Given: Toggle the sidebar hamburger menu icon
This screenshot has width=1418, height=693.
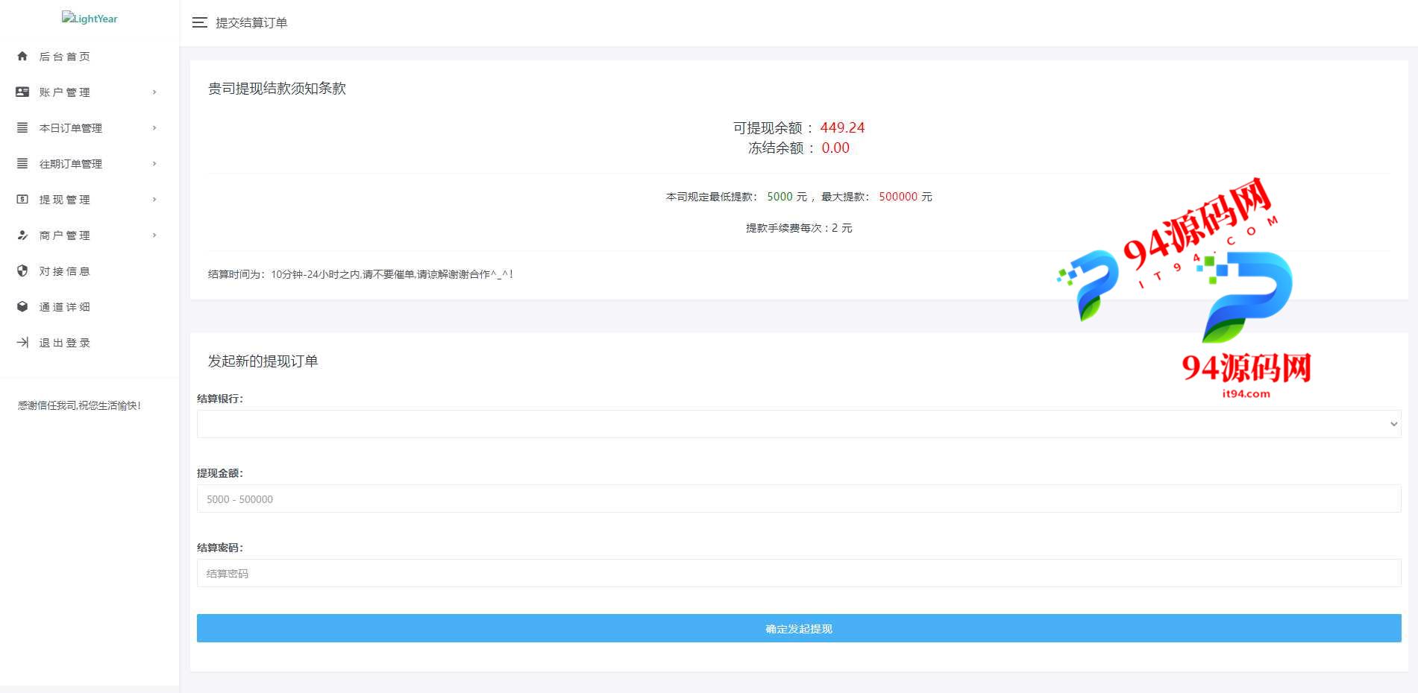Looking at the screenshot, I should click(x=199, y=22).
